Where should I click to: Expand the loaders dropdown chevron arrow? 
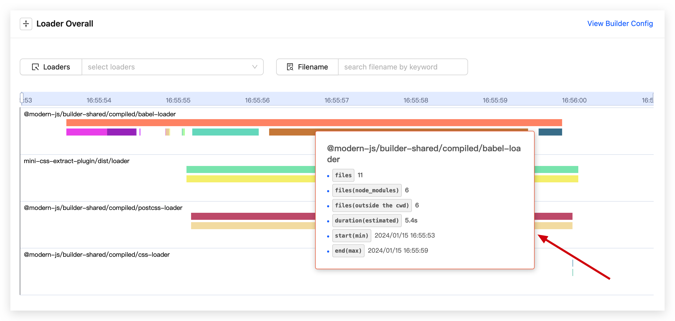click(x=255, y=67)
